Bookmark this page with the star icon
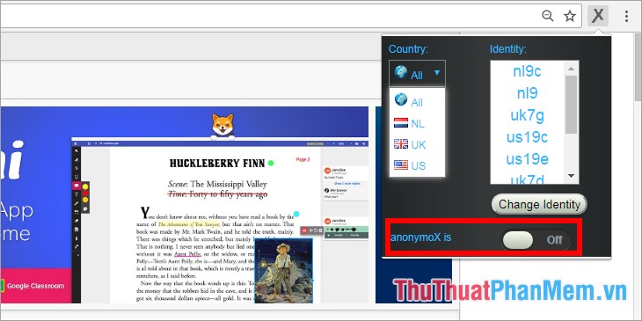642x321 pixels. point(570,16)
